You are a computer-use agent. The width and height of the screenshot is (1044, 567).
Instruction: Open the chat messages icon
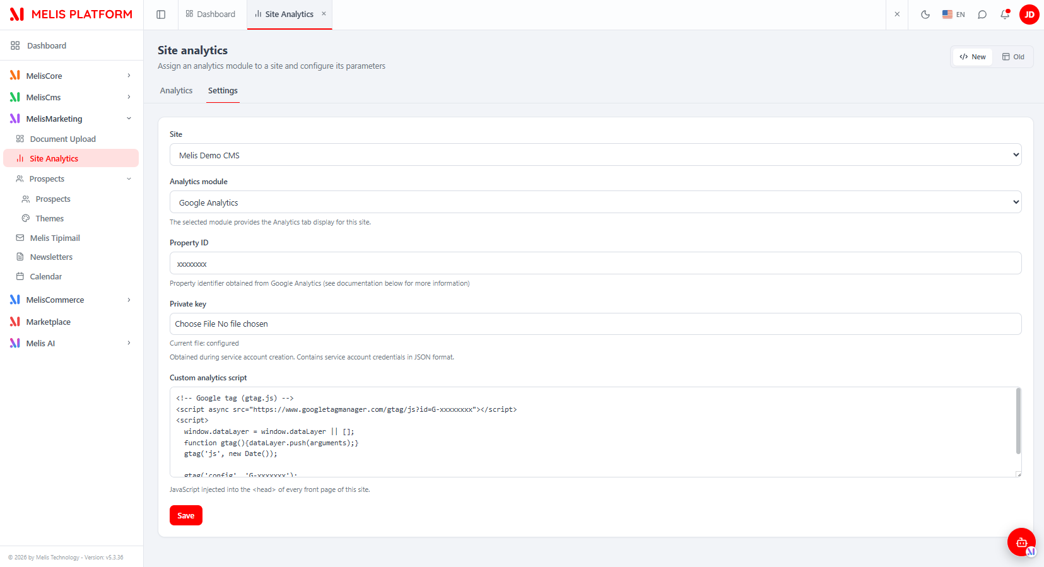[982, 15]
